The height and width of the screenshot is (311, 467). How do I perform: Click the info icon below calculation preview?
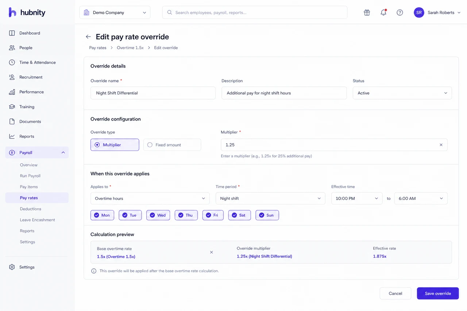pos(94,271)
